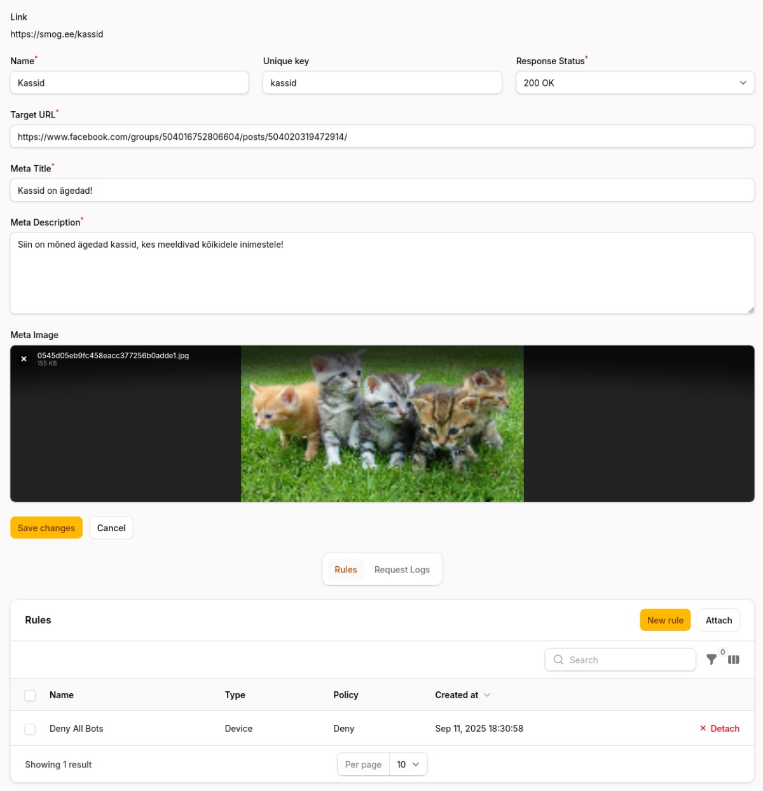
Task: Open Response Status dropdown
Action: pyautogui.click(x=635, y=83)
